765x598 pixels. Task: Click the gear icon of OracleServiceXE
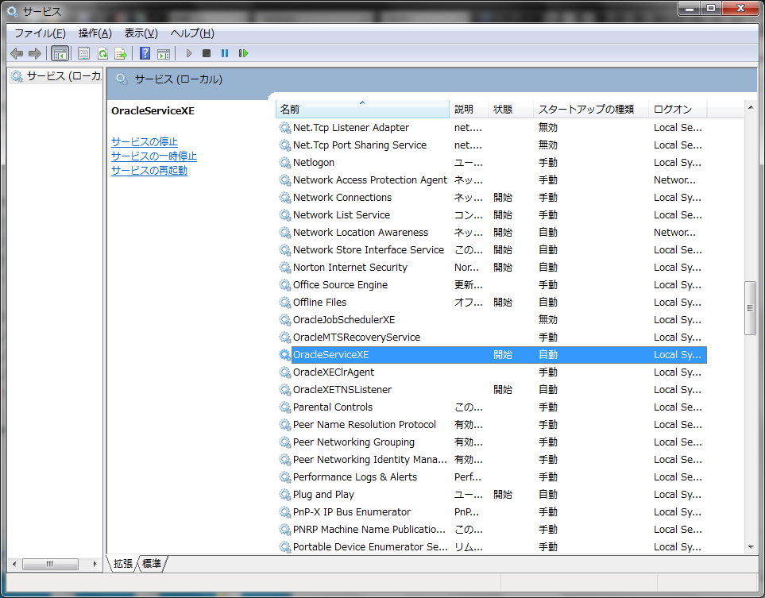tap(285, 355)
